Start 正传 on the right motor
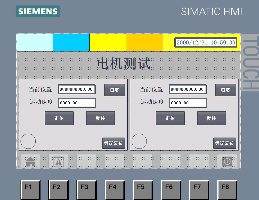The image size is (259, 200). [170, 118]
